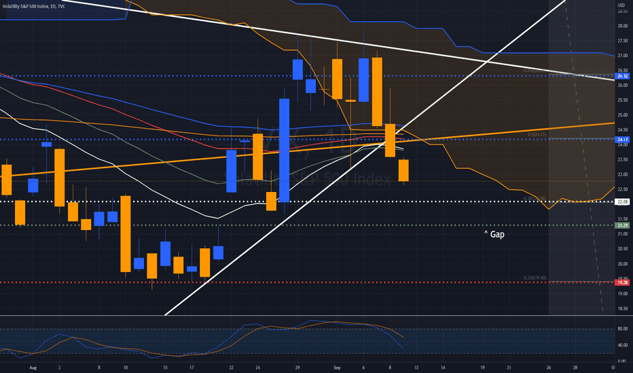The height and width of the screenshot is (373, 633).
Task: Click date 15 on the time axis
Action: [x=165, y=368]
